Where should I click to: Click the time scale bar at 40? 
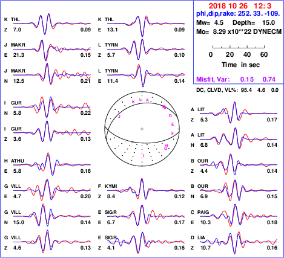(x=247, y=54)
